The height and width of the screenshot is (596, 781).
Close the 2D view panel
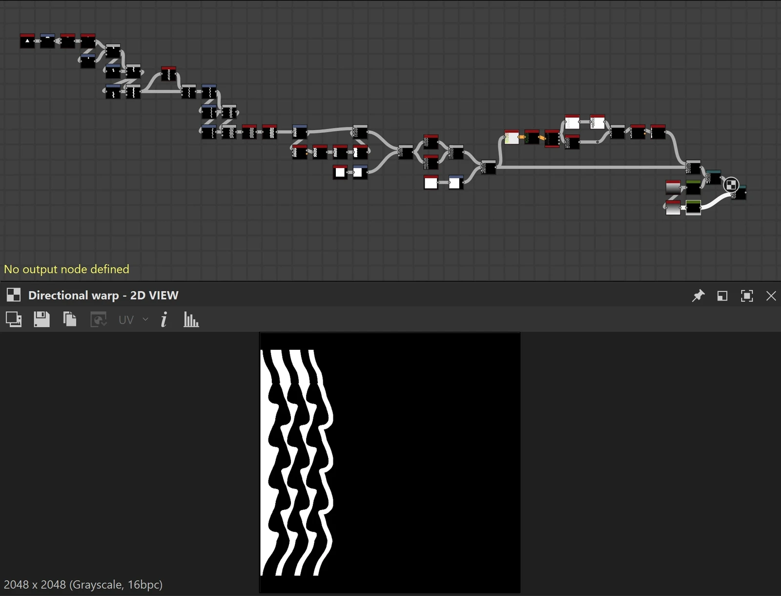[x=771, y=296]
